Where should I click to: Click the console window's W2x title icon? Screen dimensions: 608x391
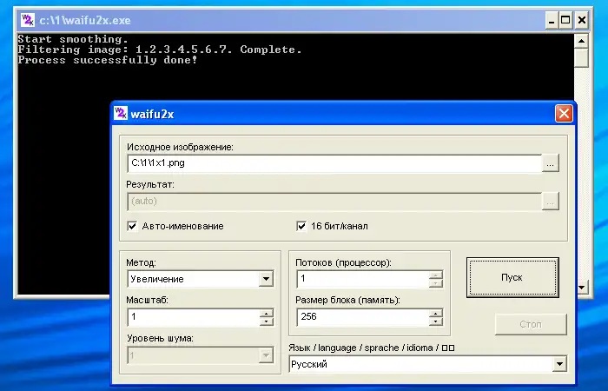coord(27,20)
